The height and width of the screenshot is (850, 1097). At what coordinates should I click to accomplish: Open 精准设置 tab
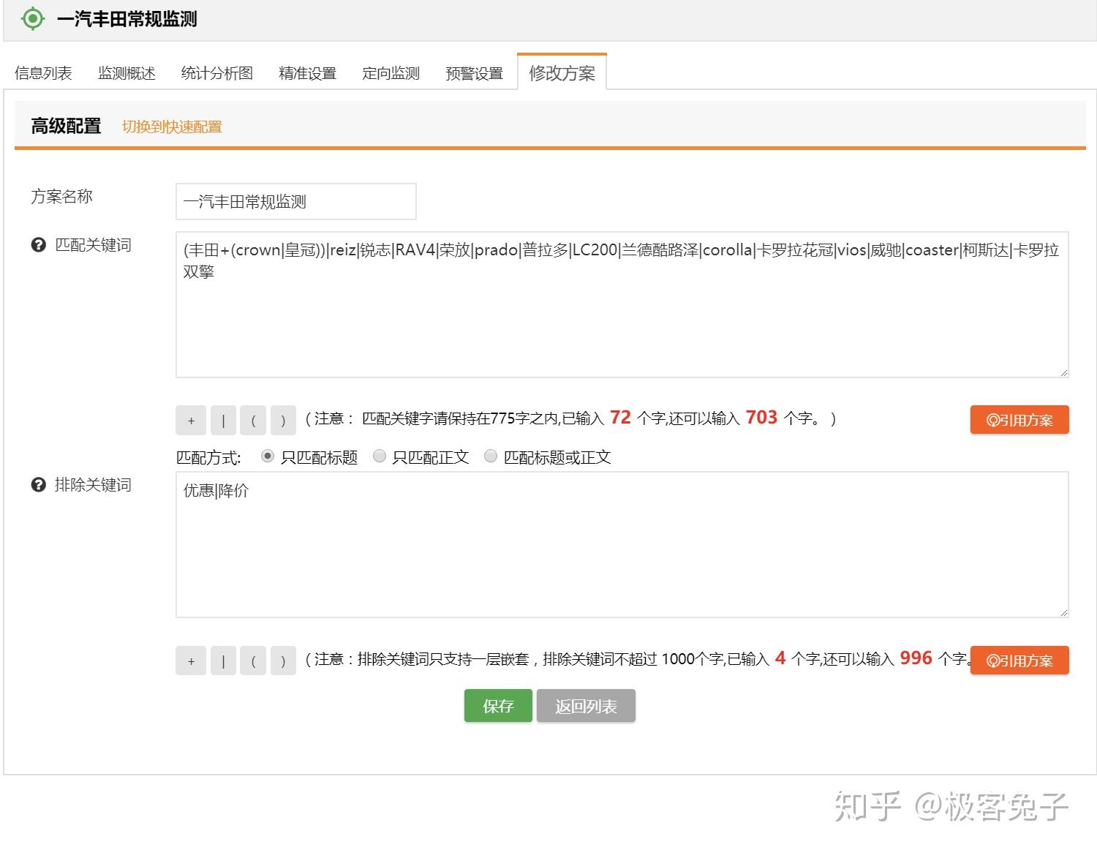tap(307, 73)
